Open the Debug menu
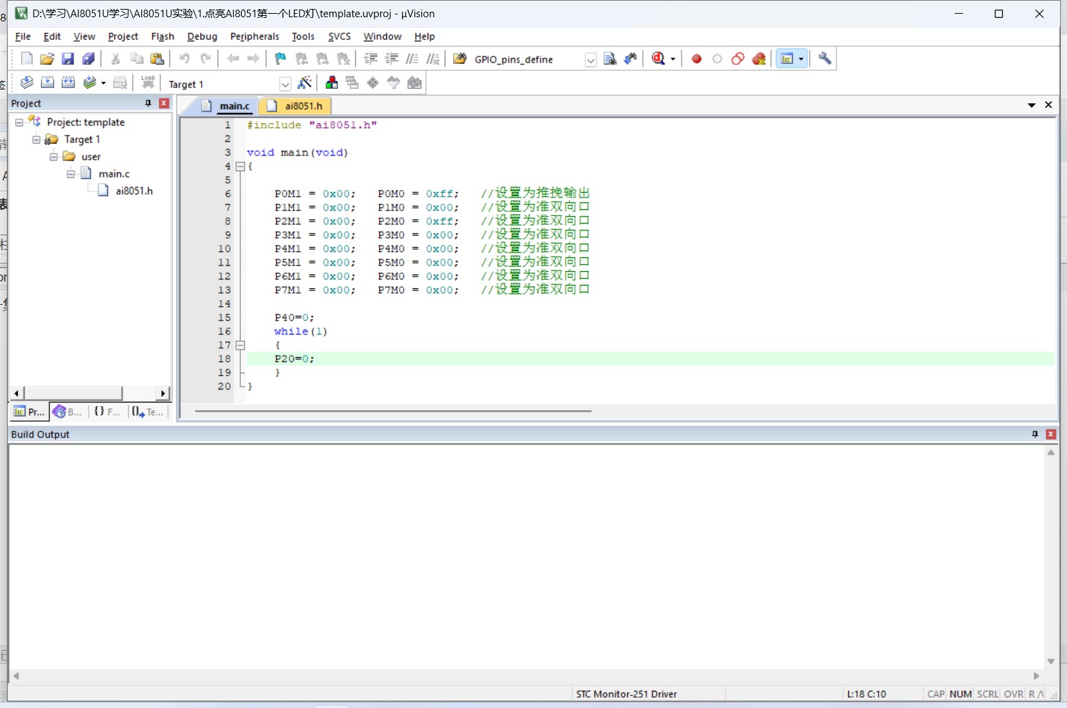The image size is (1067, 708). (202, 36)
